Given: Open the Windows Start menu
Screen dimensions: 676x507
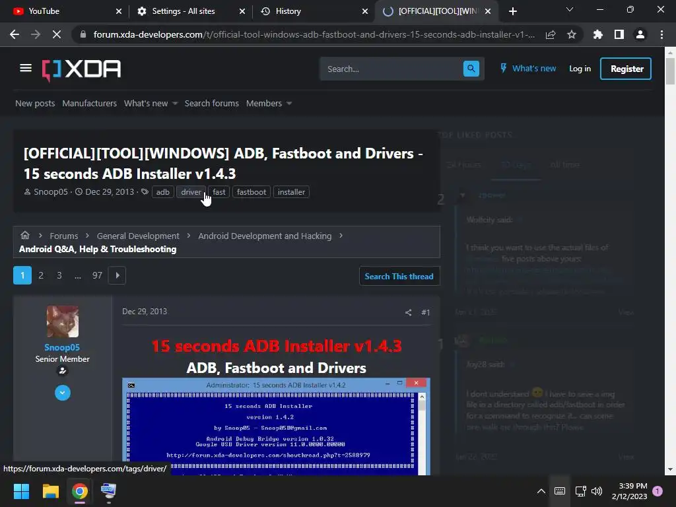Looking at the screenshot, I should (x=21, y=491).
